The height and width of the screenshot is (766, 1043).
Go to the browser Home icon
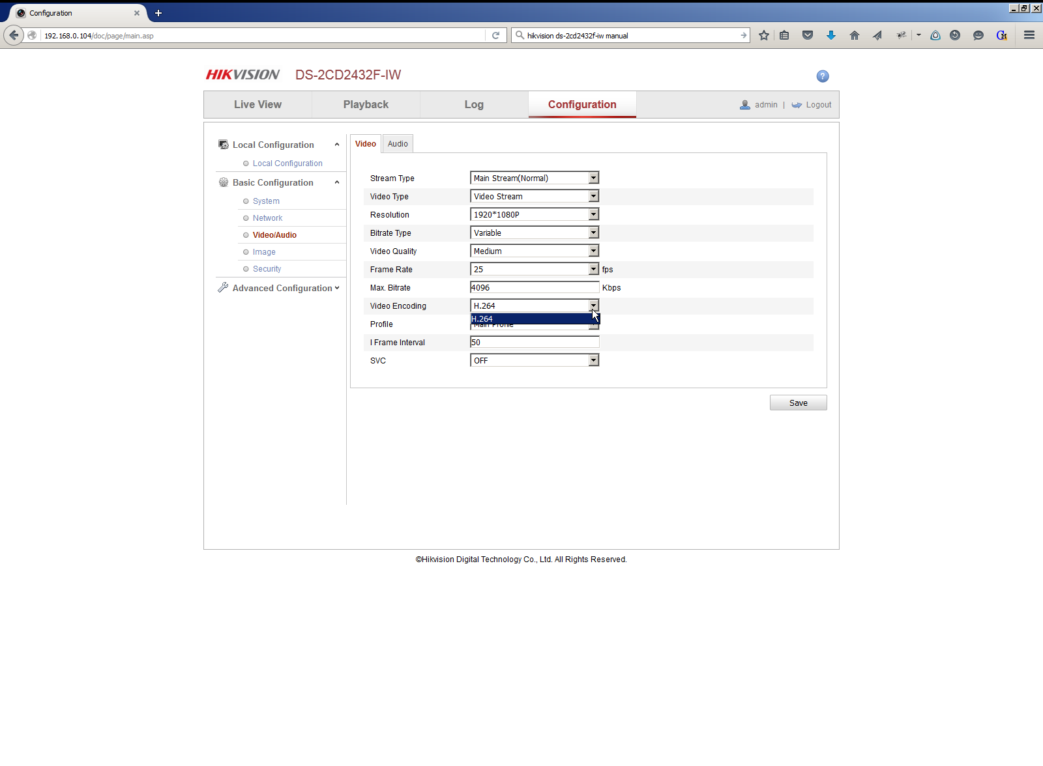[x=855, y=35]
